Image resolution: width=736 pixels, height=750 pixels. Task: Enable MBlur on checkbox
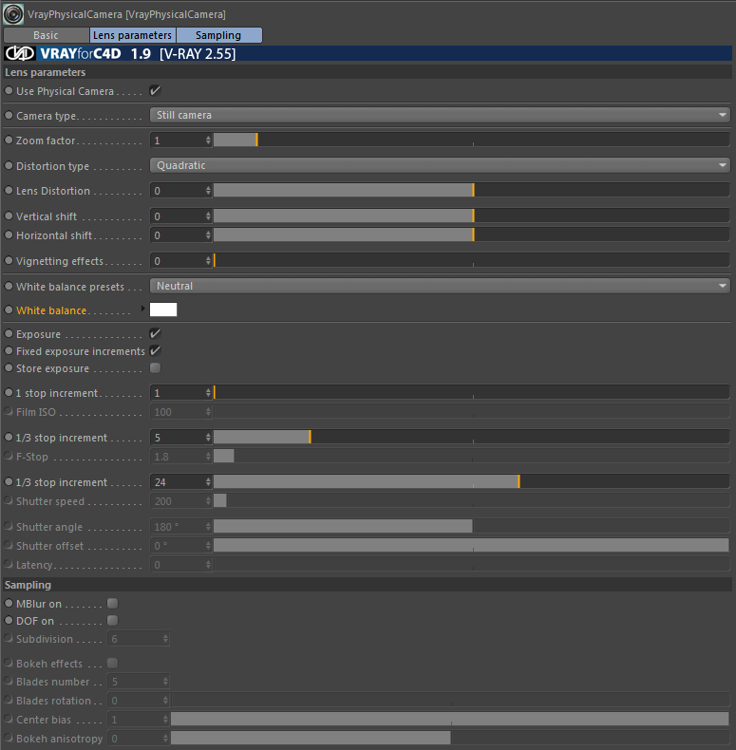112,603
